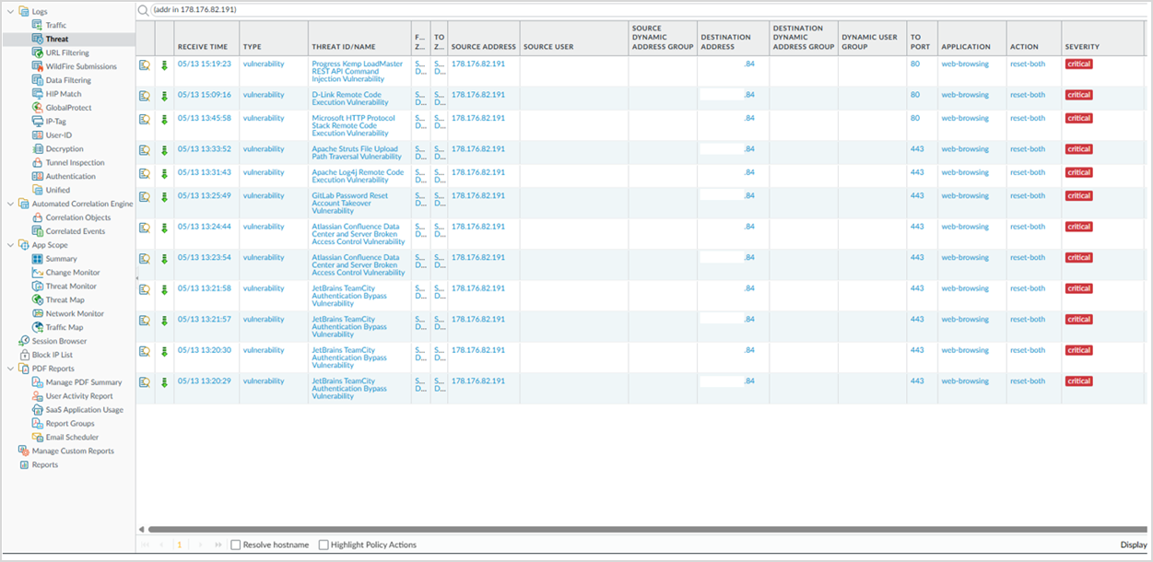Click source address 178.176.82.191 in first row
Screen dimensions: 1153x562
coord(478,64)
